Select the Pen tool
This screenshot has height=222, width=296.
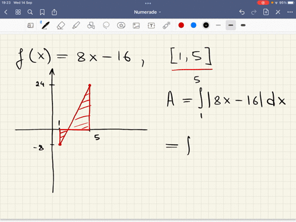coord(45,25)
